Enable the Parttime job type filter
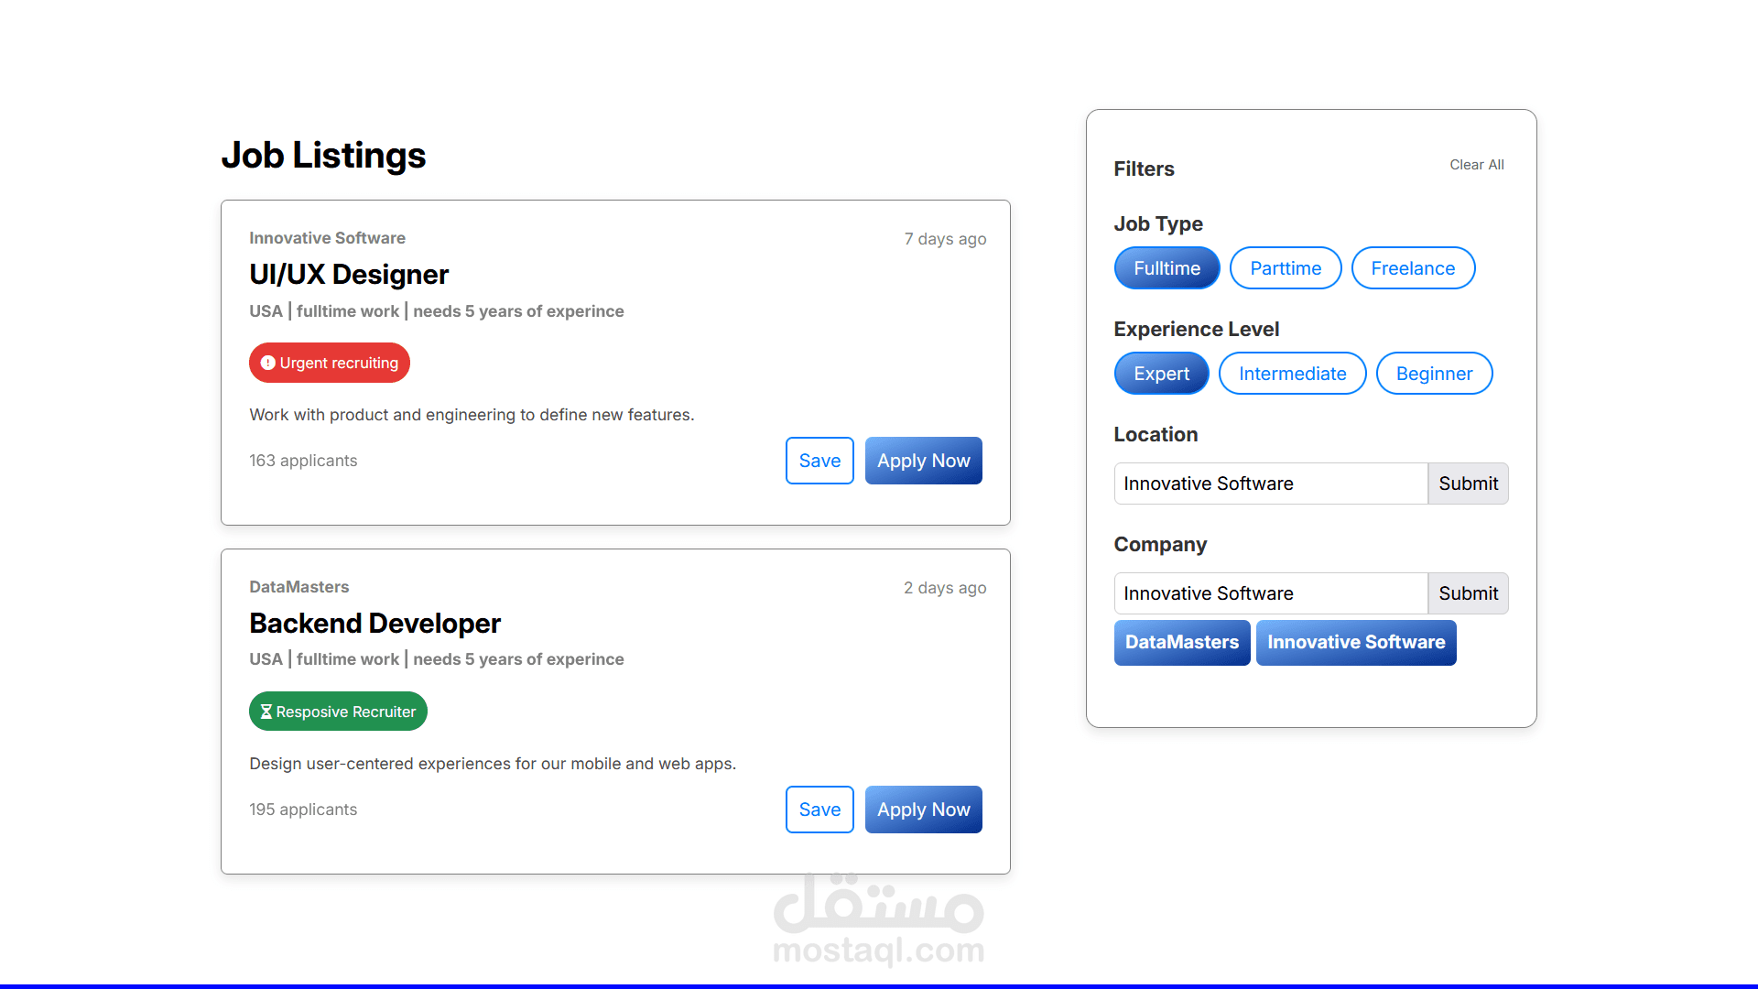The height and width of the screenshot is (989, 1758). coord(1285,268)
